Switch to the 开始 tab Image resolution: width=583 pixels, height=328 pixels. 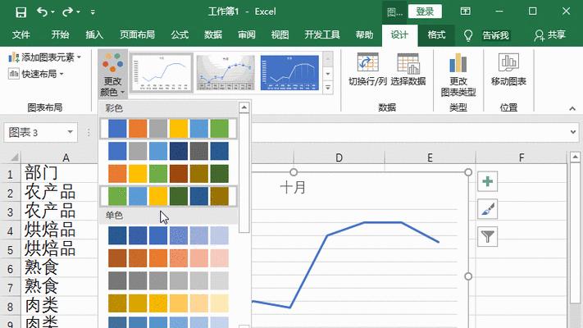[x=60, y=35]
